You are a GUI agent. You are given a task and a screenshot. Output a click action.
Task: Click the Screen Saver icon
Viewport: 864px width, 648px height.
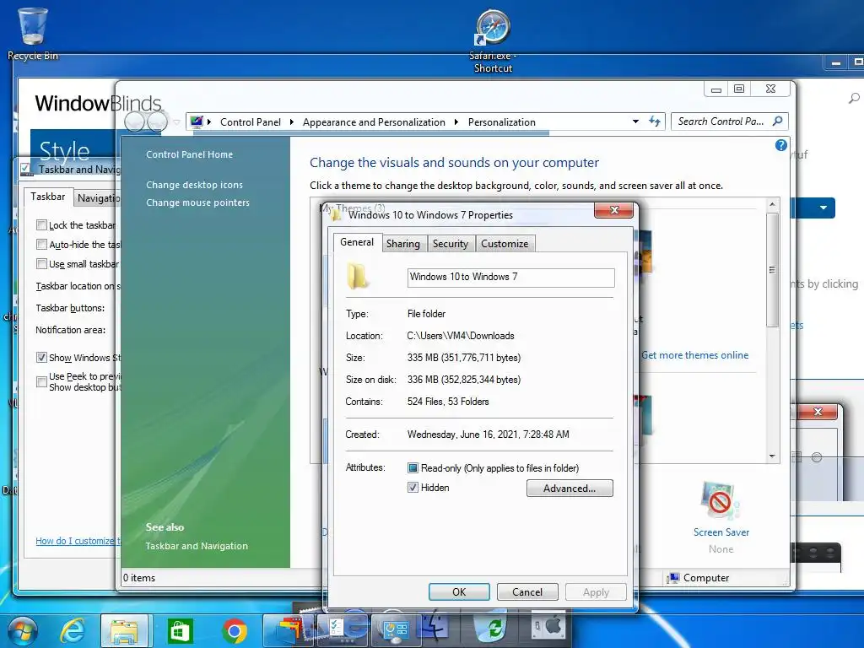click(721, 500)
